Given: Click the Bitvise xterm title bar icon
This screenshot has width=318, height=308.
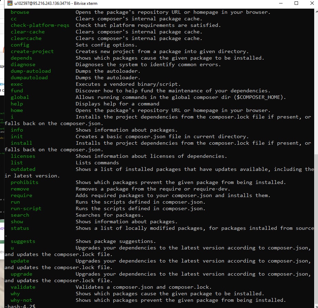Looking at the screenshot, I should pyautogui.click(x=10, y=3).
